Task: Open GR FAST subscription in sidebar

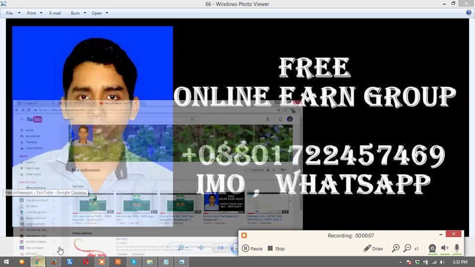Action: click(x=31, y=254)
